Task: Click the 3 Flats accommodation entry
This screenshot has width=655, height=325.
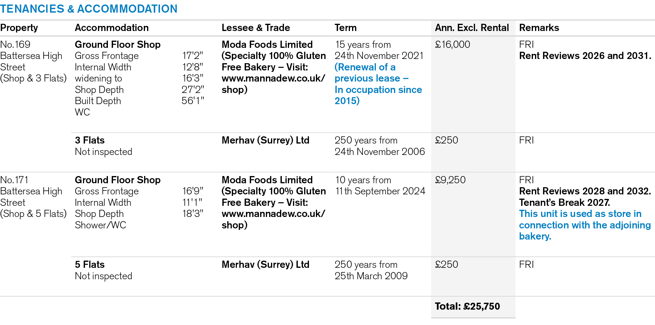Action: (x=90, y=140)
